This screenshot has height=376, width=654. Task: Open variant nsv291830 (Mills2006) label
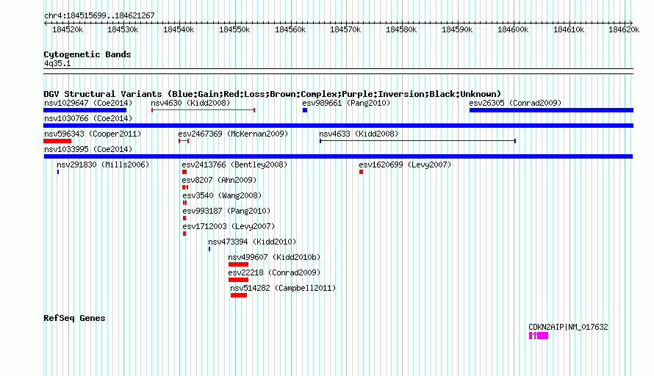pos(103,164)
